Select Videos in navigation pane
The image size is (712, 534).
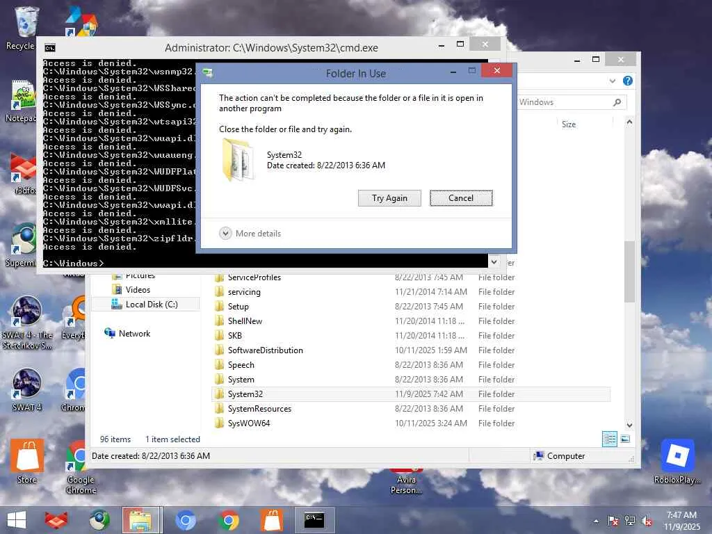click(x=138, y=290)
